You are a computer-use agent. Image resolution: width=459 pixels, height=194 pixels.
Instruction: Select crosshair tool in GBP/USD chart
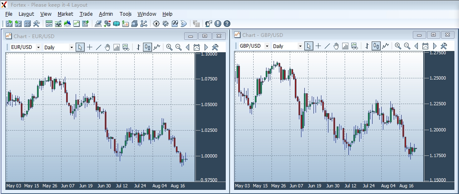pos(318,46)
